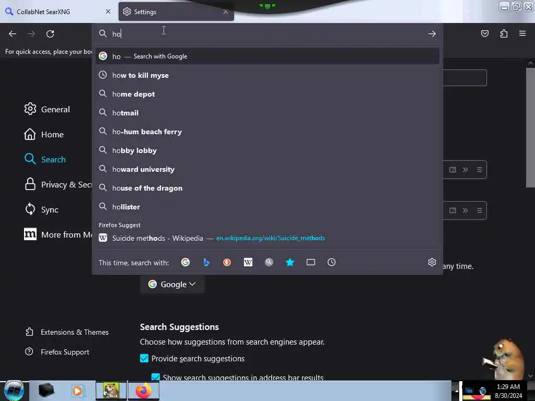This screenshot has height=401, width=535.
Task: Search bookmarks with the star icon
Action: (289, 262)
